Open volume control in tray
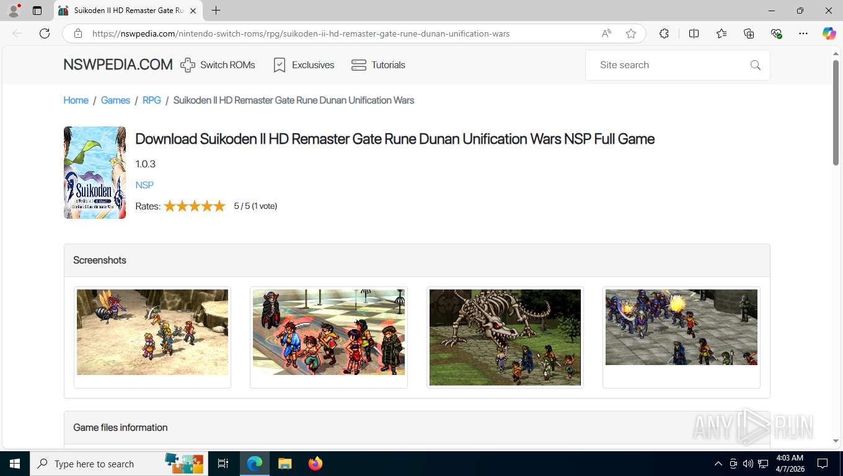The image size is (843, 476). (x=748, y=464)
